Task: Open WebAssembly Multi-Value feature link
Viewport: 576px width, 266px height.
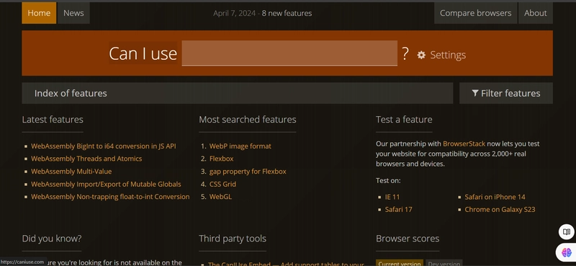Action: point(71,172)
